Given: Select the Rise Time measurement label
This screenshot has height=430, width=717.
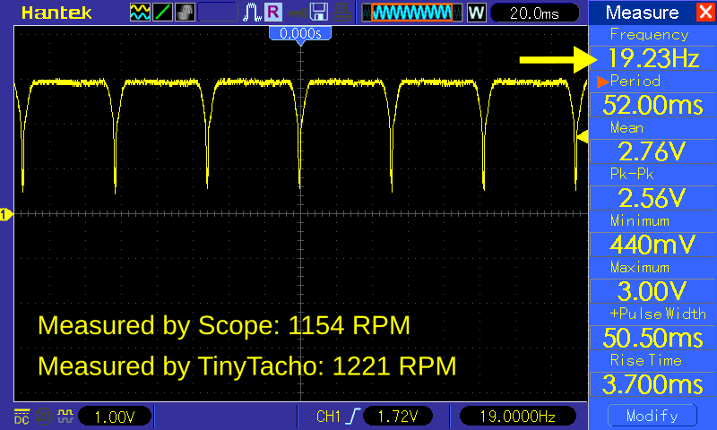Looking at the screenshot, I should click(x=645, y=360).
